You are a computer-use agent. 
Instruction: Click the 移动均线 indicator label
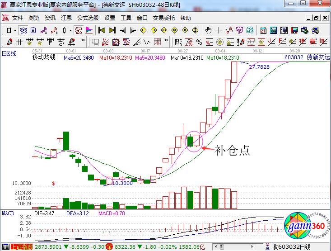44,58
